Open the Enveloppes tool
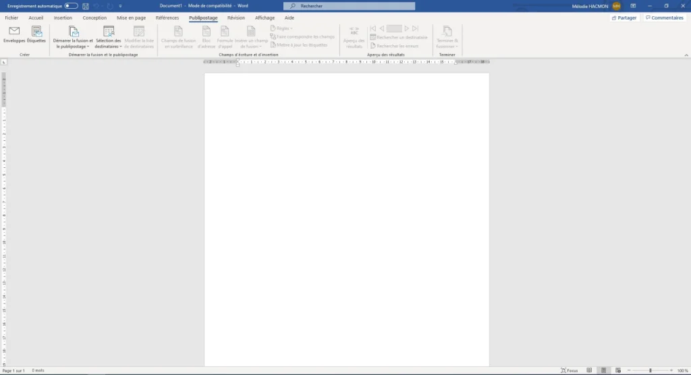 tap(14, 34)
